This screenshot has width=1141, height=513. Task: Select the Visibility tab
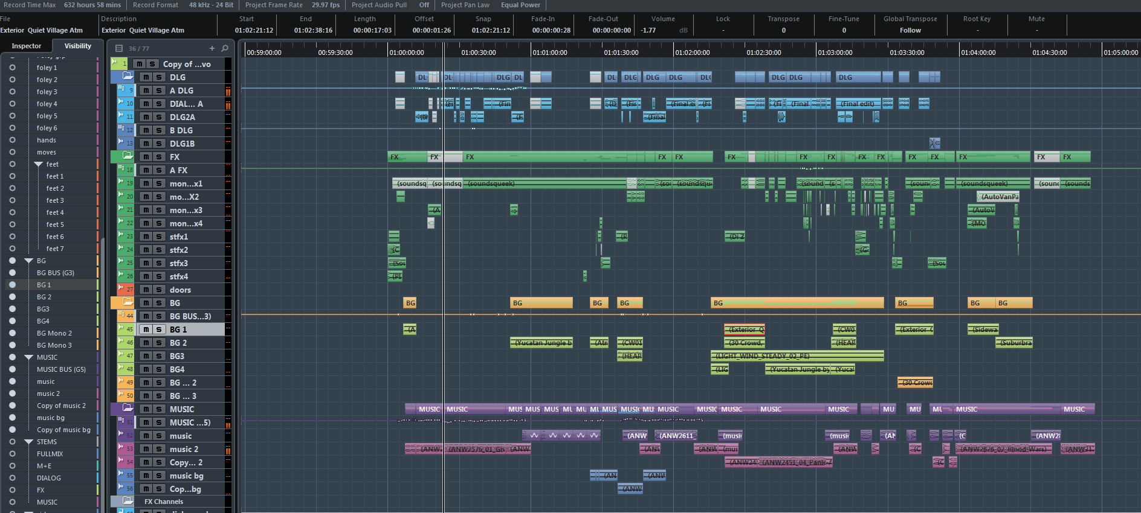pyautogui.click(x=78, y=46)
